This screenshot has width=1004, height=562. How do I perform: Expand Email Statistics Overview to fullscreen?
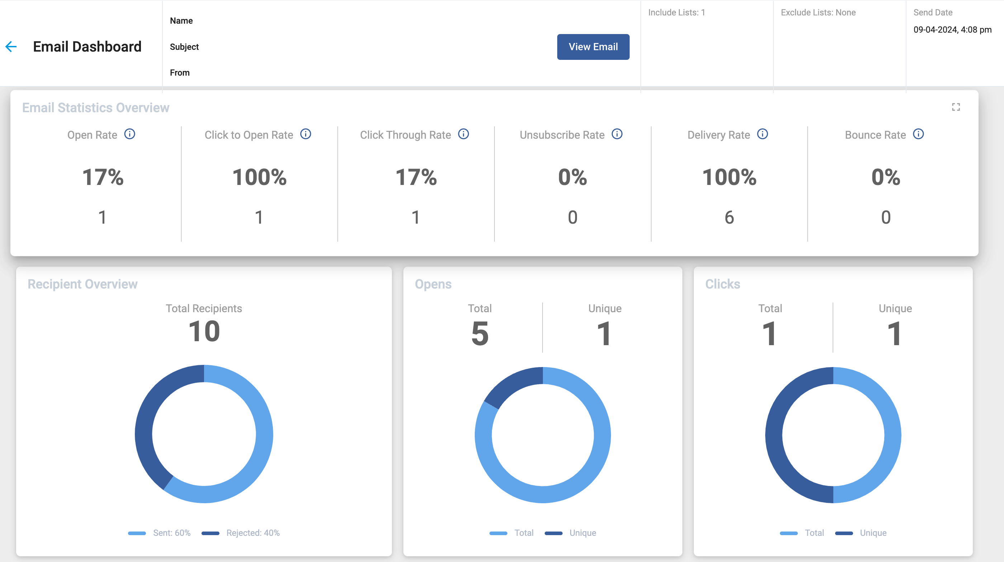956,107
